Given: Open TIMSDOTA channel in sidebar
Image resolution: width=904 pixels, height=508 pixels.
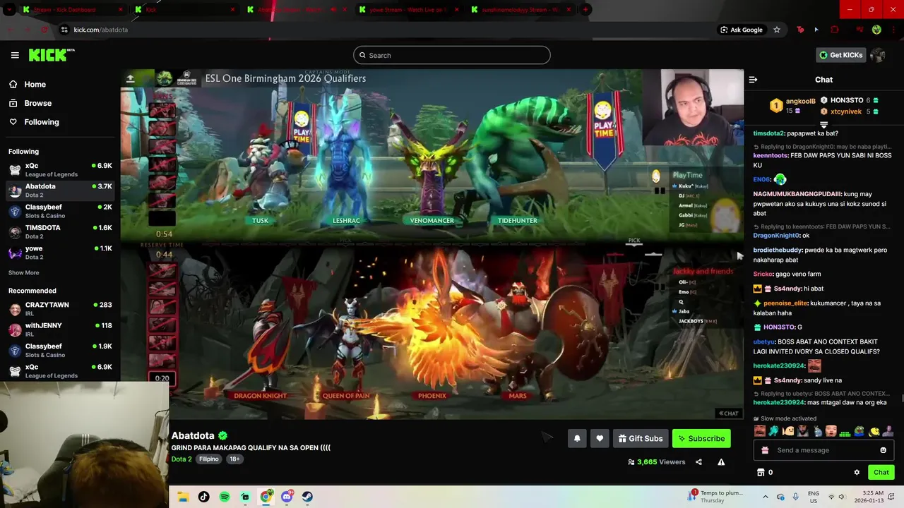Looking at the screenshot, I should click(x=60, y=231).
